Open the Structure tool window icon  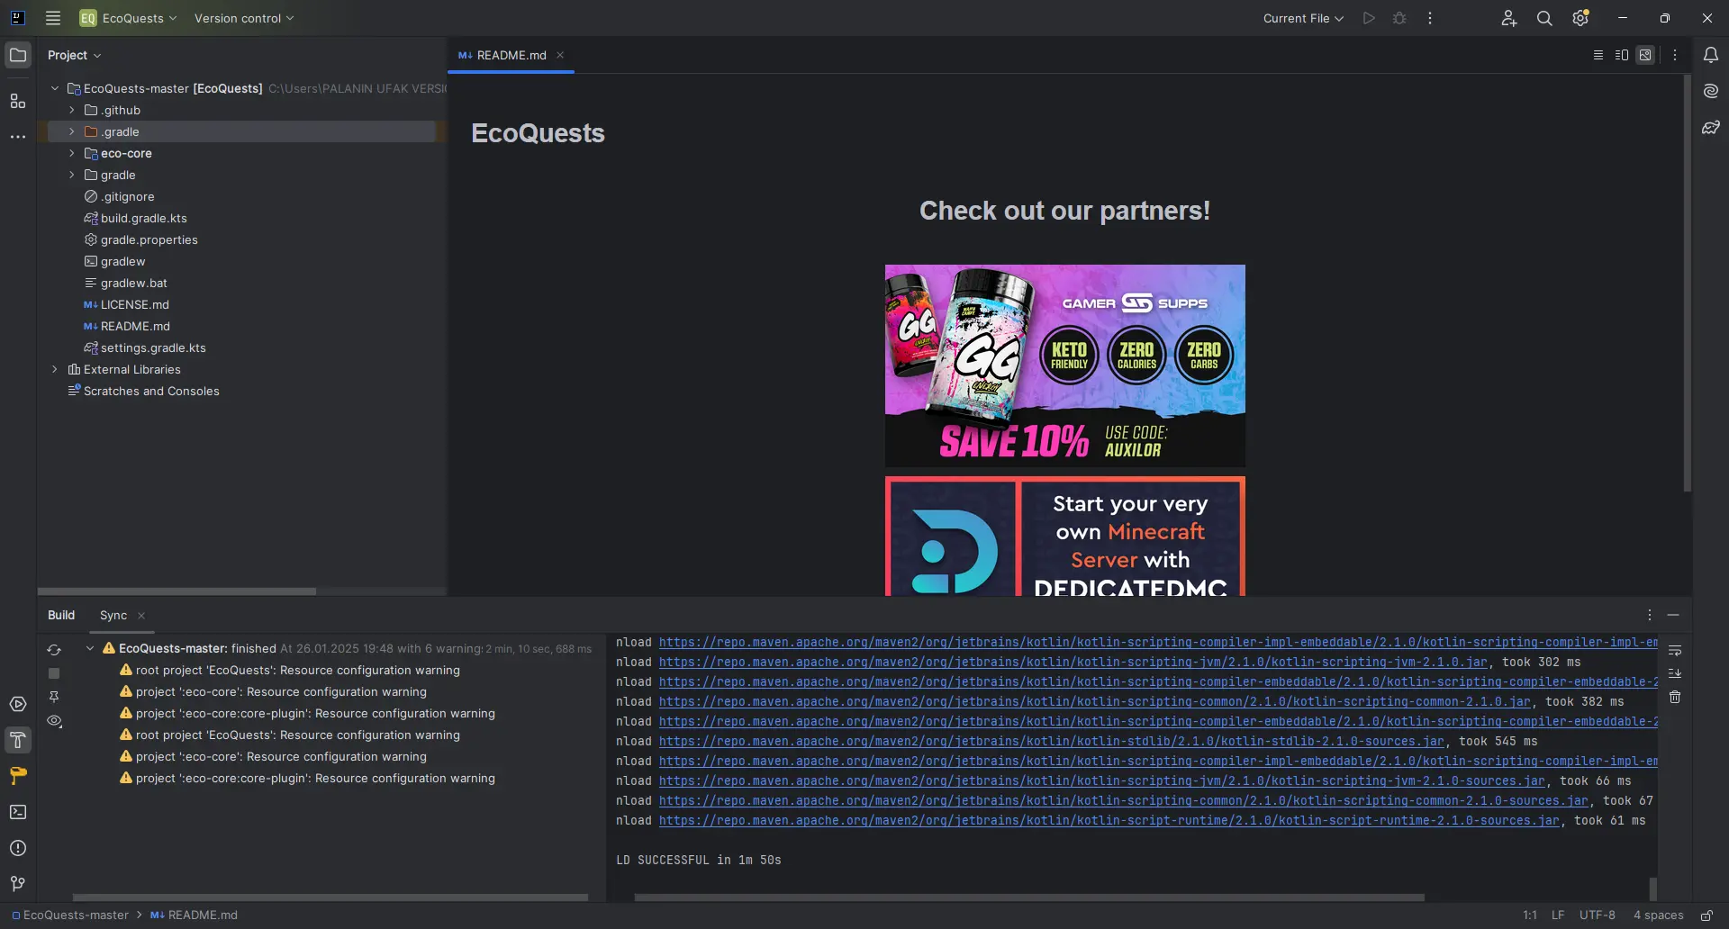[18, 101]
